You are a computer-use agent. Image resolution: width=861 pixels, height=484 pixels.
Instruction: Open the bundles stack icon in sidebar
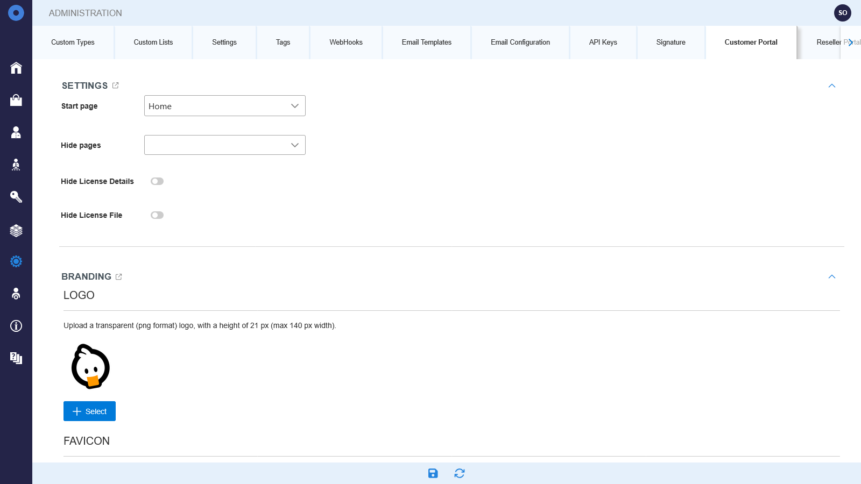click(x=16, y=230)
